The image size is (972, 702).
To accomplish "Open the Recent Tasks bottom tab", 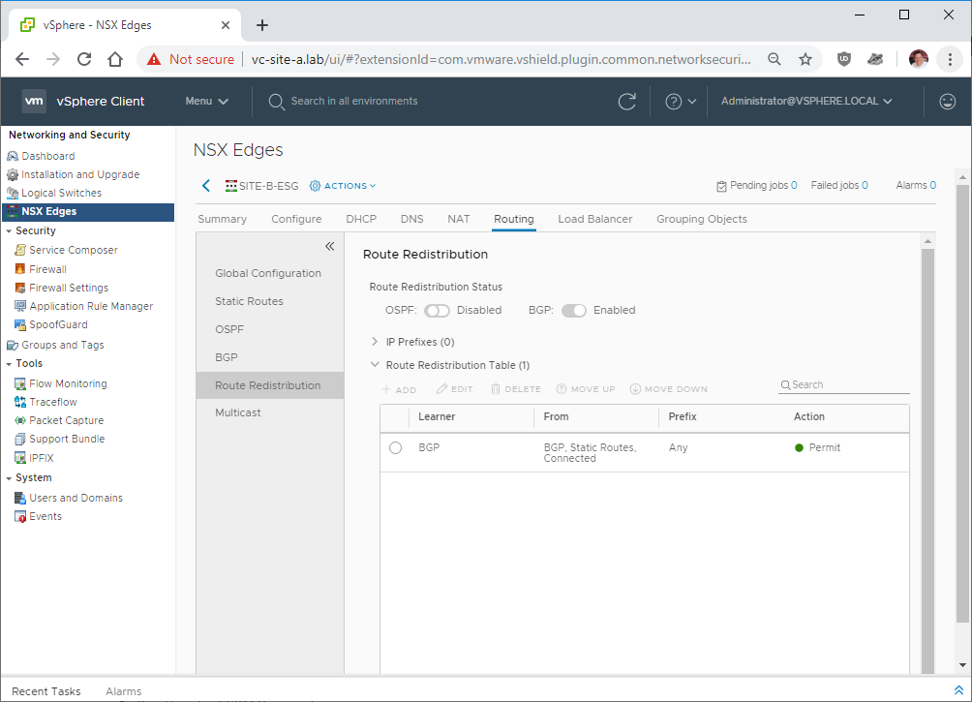I will pyautogui.click(x=46, y=690).
